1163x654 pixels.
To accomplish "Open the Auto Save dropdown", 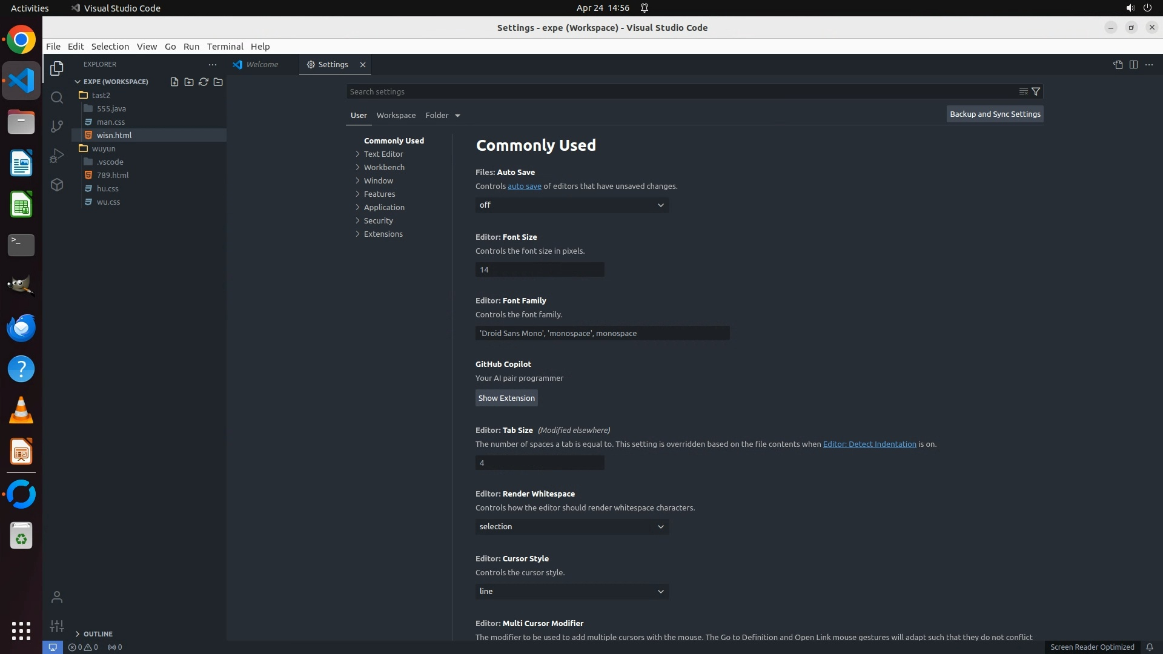I will [x=572, y=205].
